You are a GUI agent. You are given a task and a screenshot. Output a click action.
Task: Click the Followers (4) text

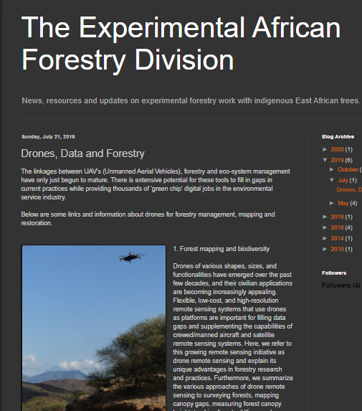[340, 285]
